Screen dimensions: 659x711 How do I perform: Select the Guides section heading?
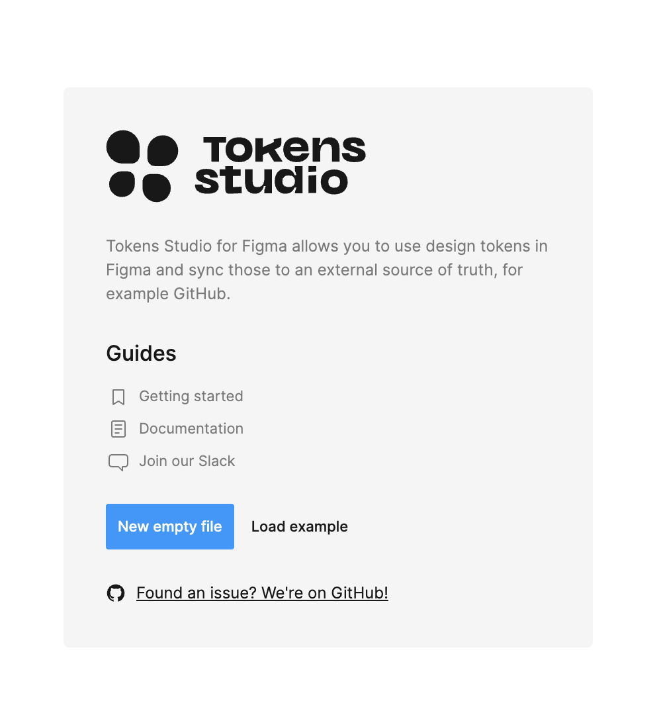pyautogui.click(x=141, y=353)
